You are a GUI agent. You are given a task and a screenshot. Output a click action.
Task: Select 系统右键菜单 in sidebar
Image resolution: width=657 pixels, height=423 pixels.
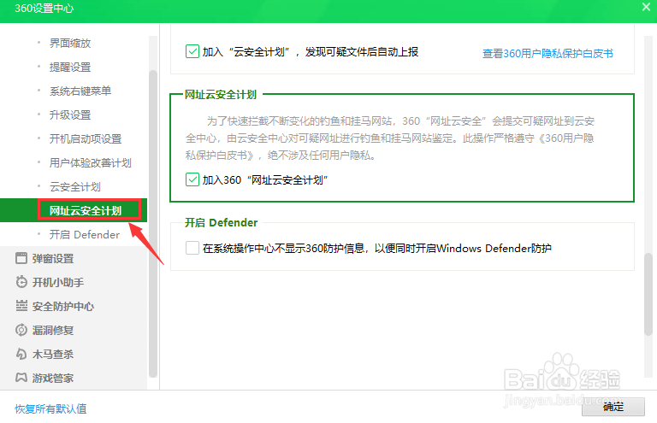(x=80, y=91)
